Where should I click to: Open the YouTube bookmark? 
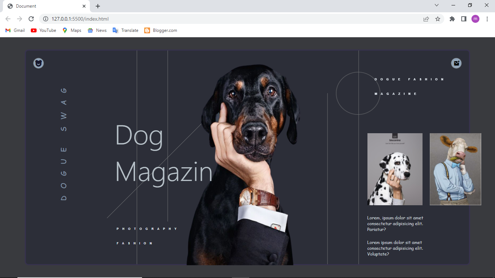click(43, 30)
